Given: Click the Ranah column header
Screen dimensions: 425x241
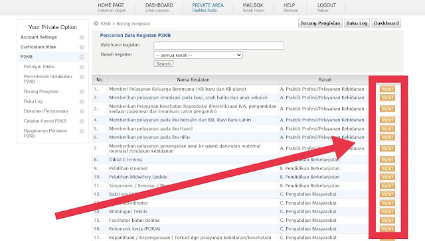Looking at the screenshot, I should pos(325,79).
